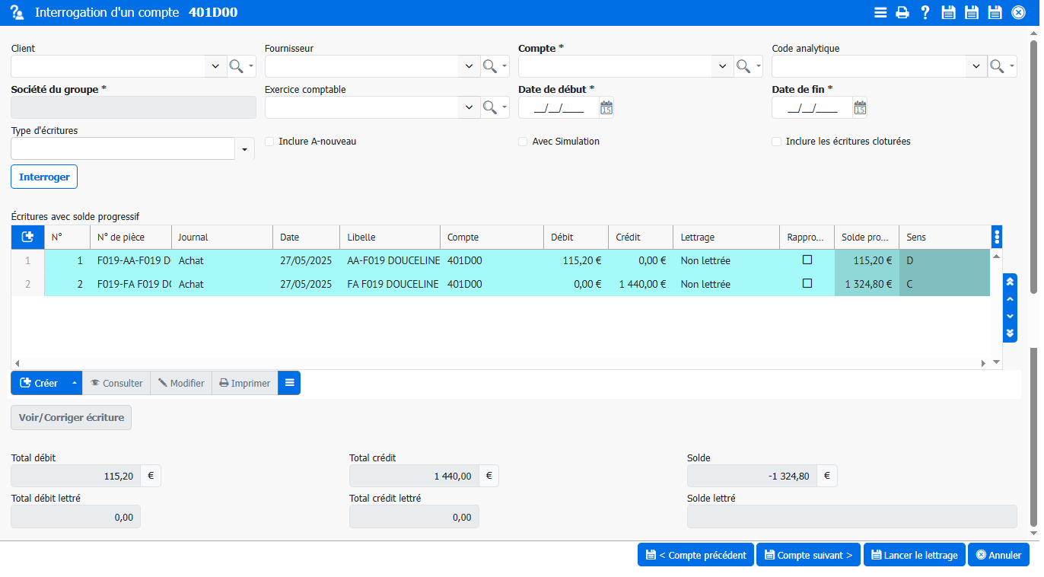Open grid column options three-dot icon

997,237
